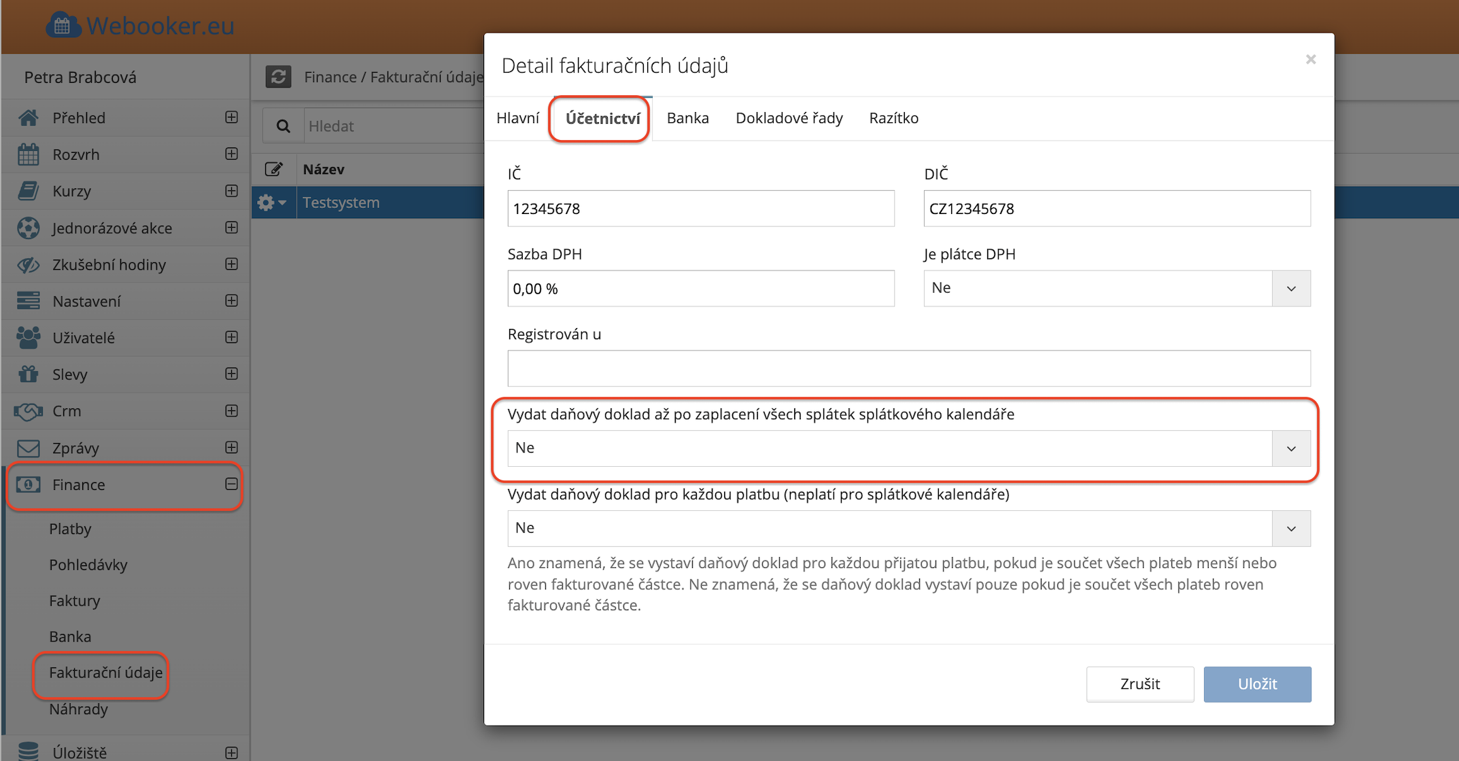This screenshot has height=761, width=1459.
Task: Click the Zprávy envelope icon
Action: [x=29, y=448]
